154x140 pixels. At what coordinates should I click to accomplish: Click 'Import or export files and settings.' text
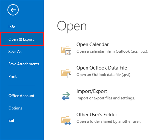(x=106, y=98)
